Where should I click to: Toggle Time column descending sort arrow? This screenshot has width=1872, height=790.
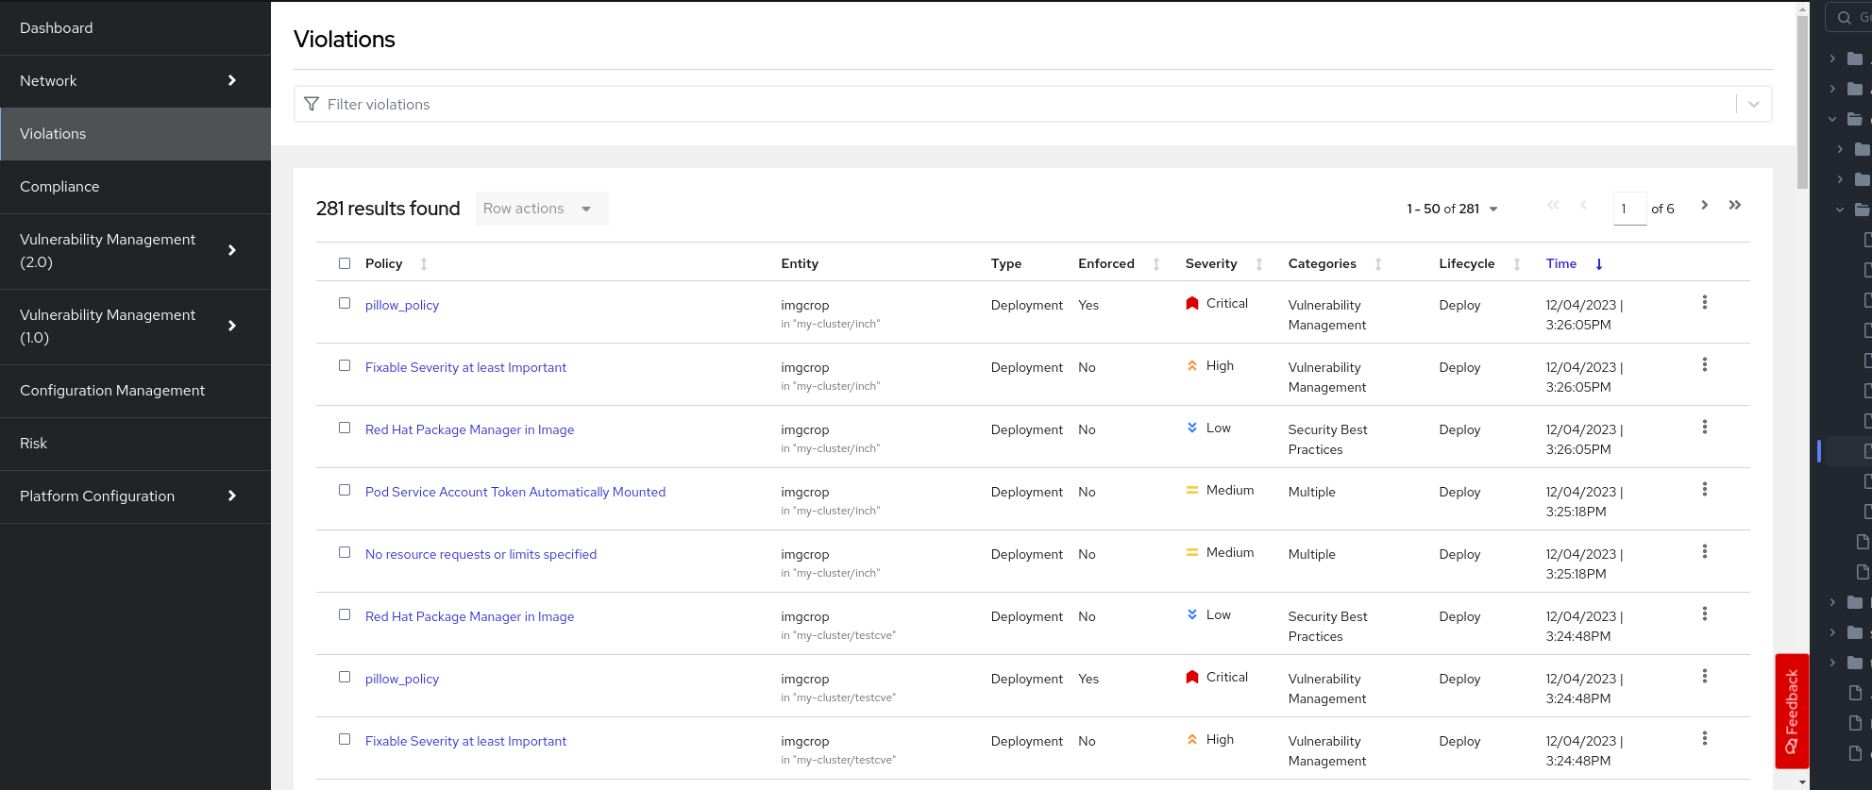pos(1599,264)
